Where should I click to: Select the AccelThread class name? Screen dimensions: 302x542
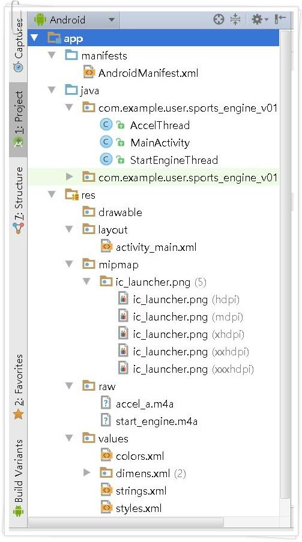point(160,125)
